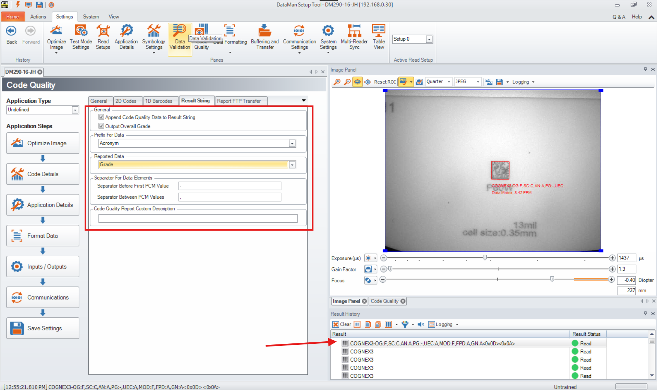657x390 pixels.
Task: Open the Actions ribbon tab
Action: tap(38, 16)
